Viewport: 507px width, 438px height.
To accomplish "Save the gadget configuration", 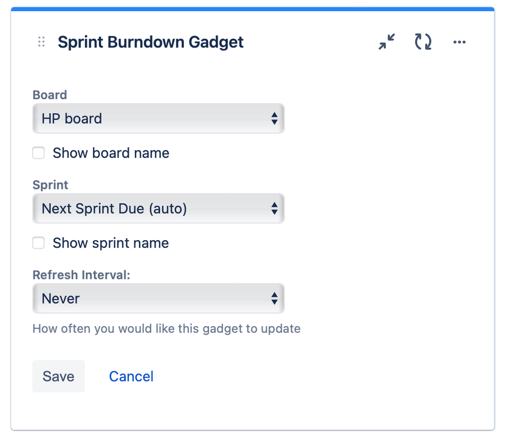I will 58,376.
